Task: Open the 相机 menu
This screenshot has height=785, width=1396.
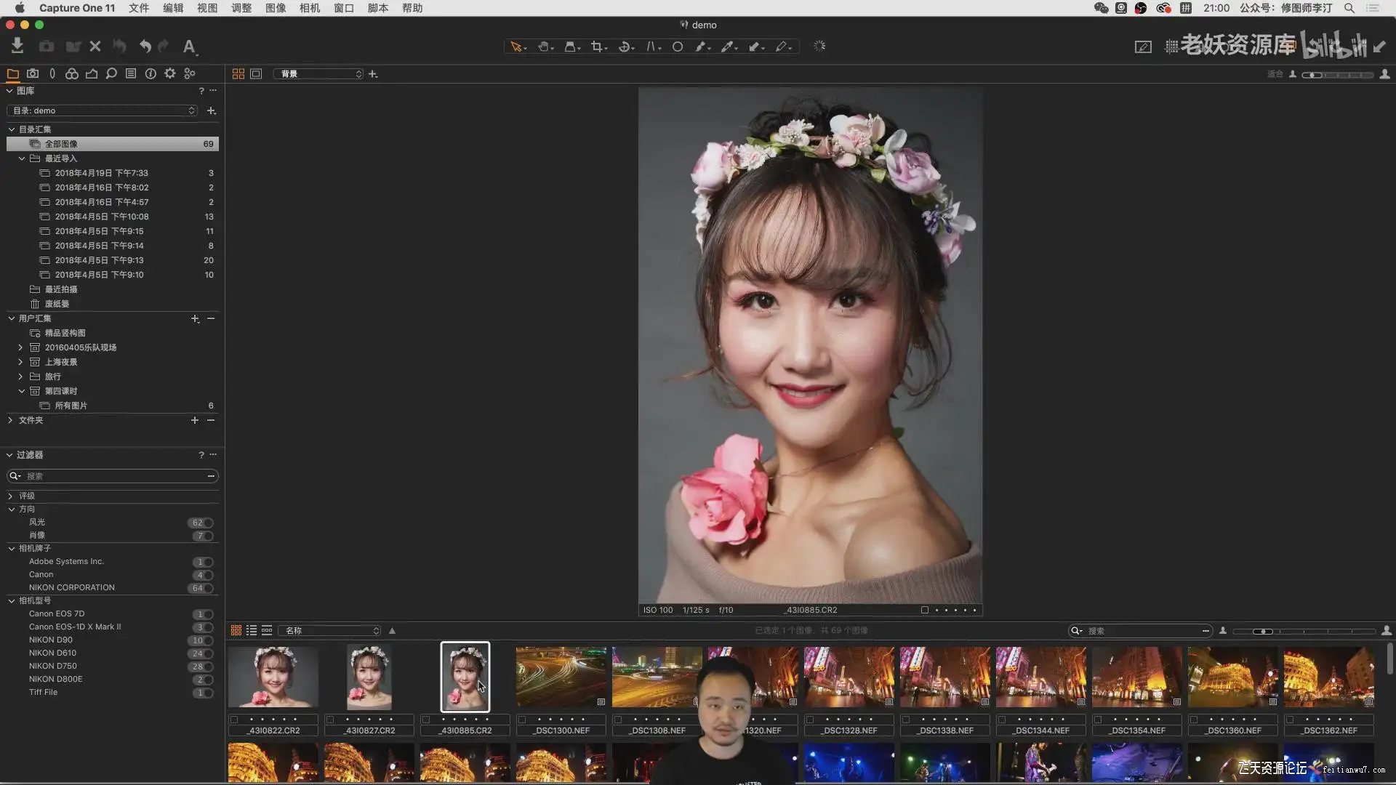Action: [309, 8]
